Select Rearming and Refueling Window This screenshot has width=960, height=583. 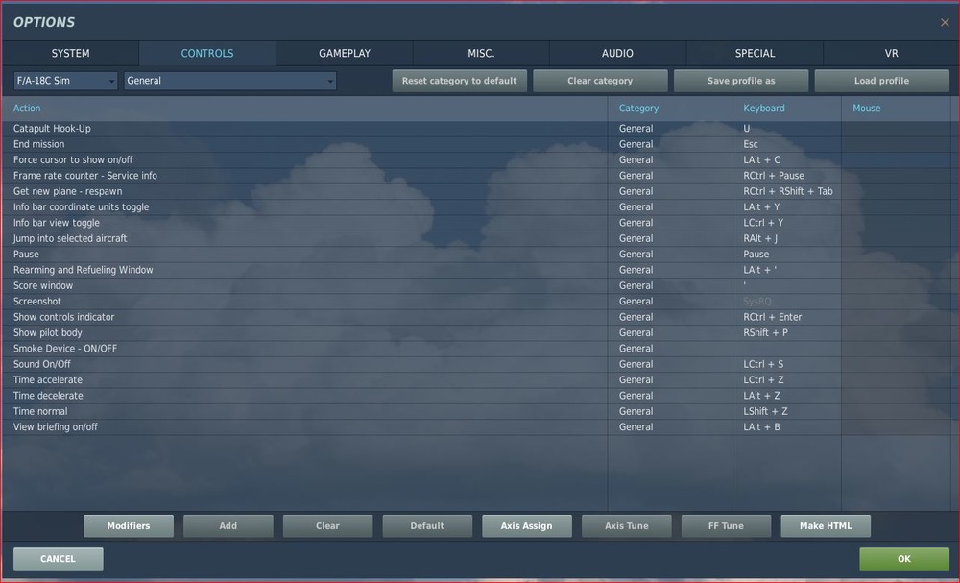pyautogui.click(x=304, y=270)
